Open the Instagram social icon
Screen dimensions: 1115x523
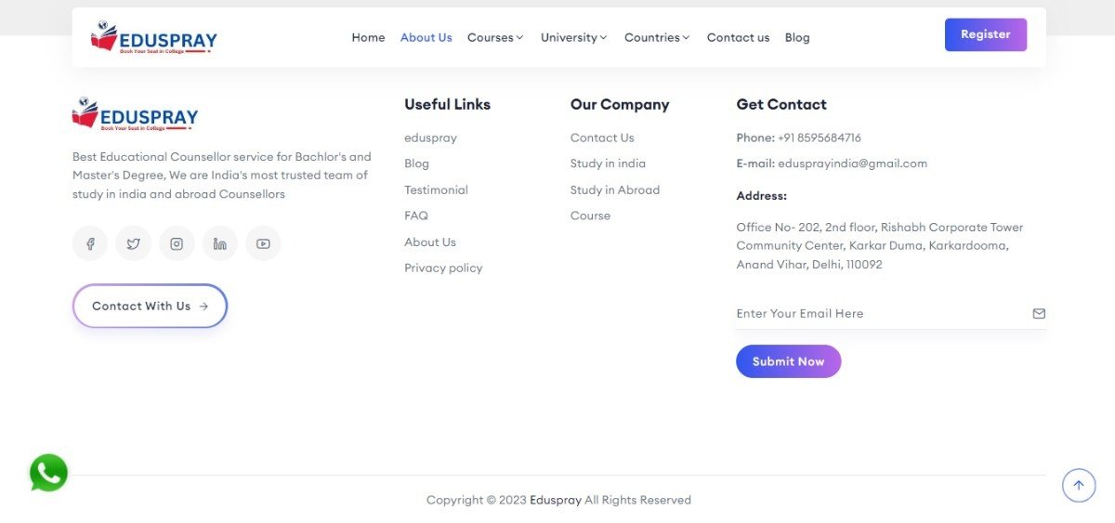tap(177, 243)
